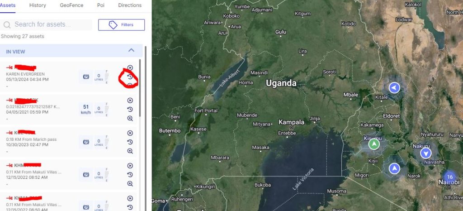Image resolution: width=463 pixels, height=211 pixels.
Task: Open the 16-asset cluster at Nairobi
Action: (x=450, y=177)
